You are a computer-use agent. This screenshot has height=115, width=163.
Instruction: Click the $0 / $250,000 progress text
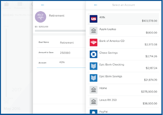[x=42, y=27]
